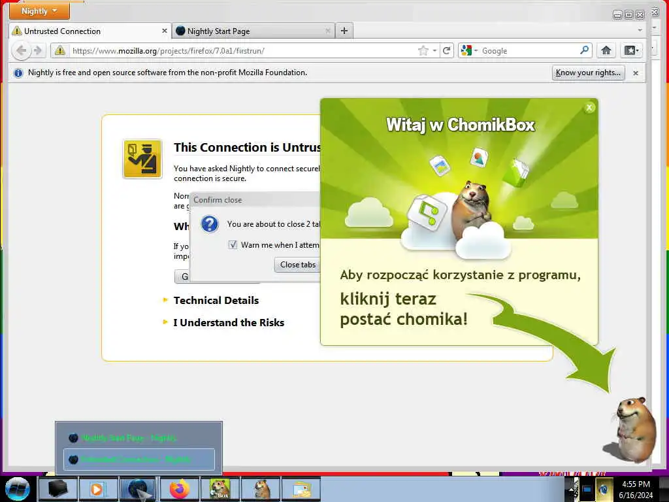Click the Know your rights button
The image size is (669, 502).
click(589, 73)
